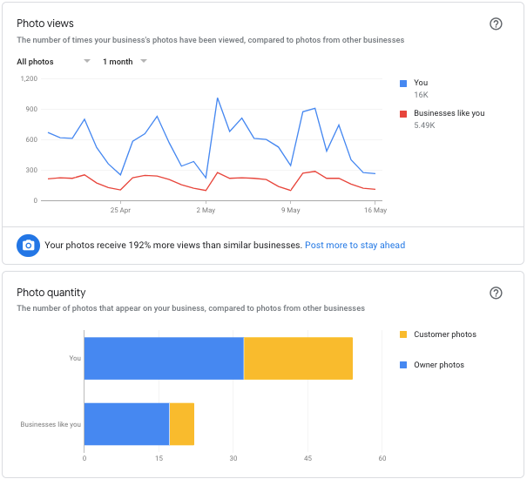The width and height of the screenshot is (527, 479).
Task: Open Photo views help icon
Action: tap(496, 24)
